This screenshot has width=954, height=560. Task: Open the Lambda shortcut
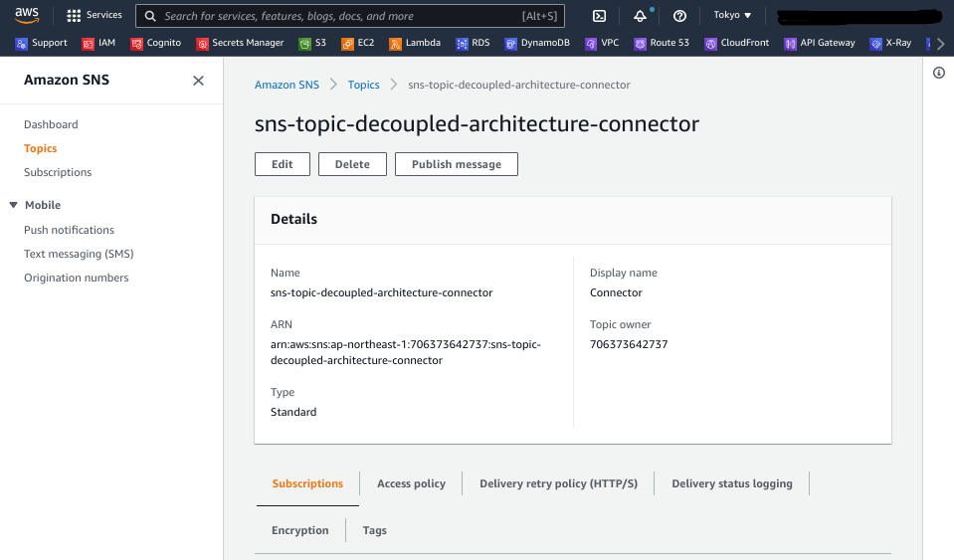(x=415, y=43)
